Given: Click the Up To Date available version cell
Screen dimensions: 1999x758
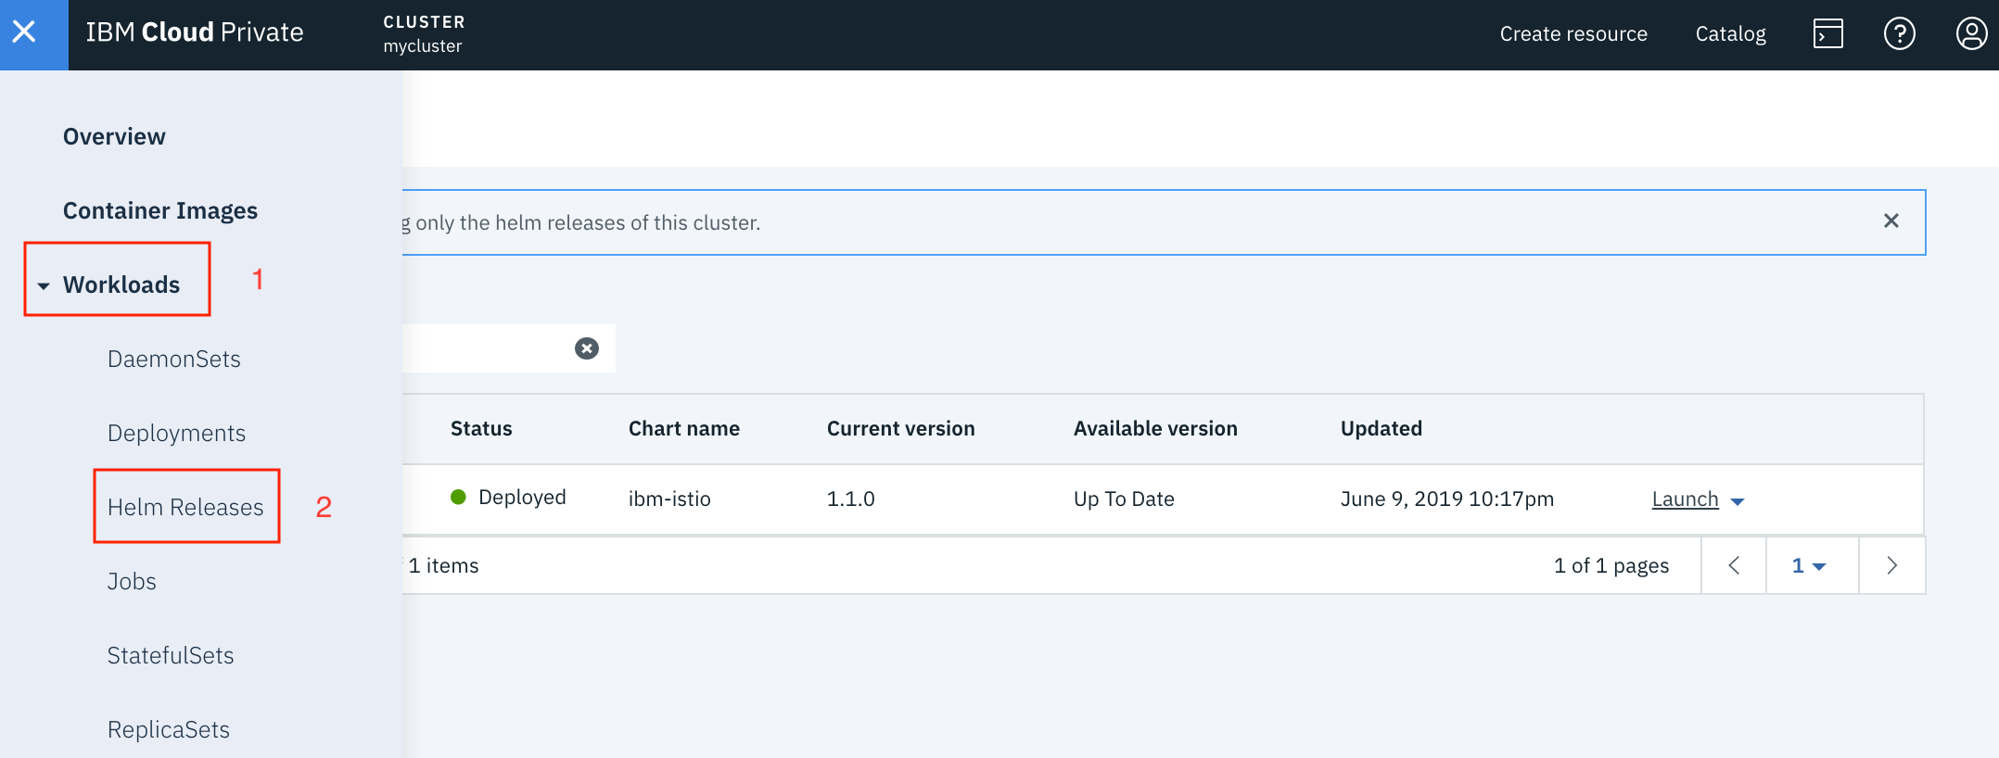Looking at the screenshot, I should [x=1124, y=499].
